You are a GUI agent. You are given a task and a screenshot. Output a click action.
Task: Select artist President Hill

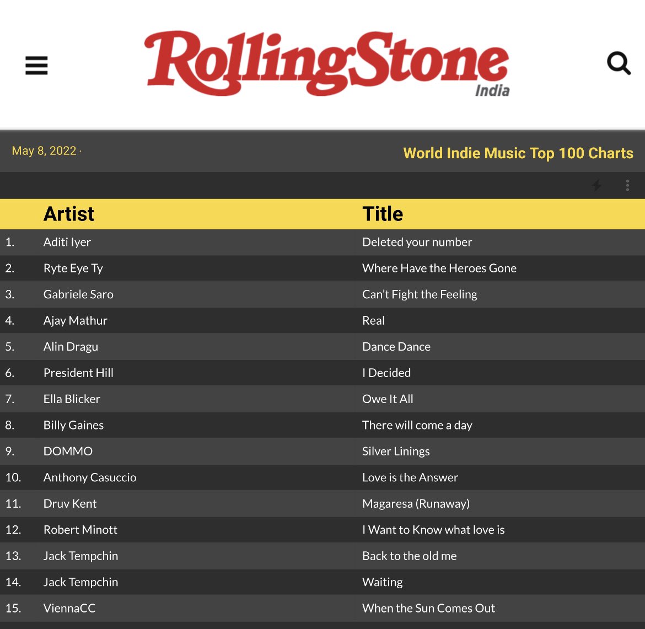coord(79,373)
